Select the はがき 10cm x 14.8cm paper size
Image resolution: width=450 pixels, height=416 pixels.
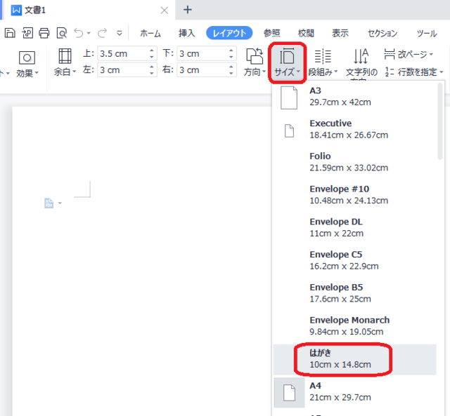tap(340, 358)
